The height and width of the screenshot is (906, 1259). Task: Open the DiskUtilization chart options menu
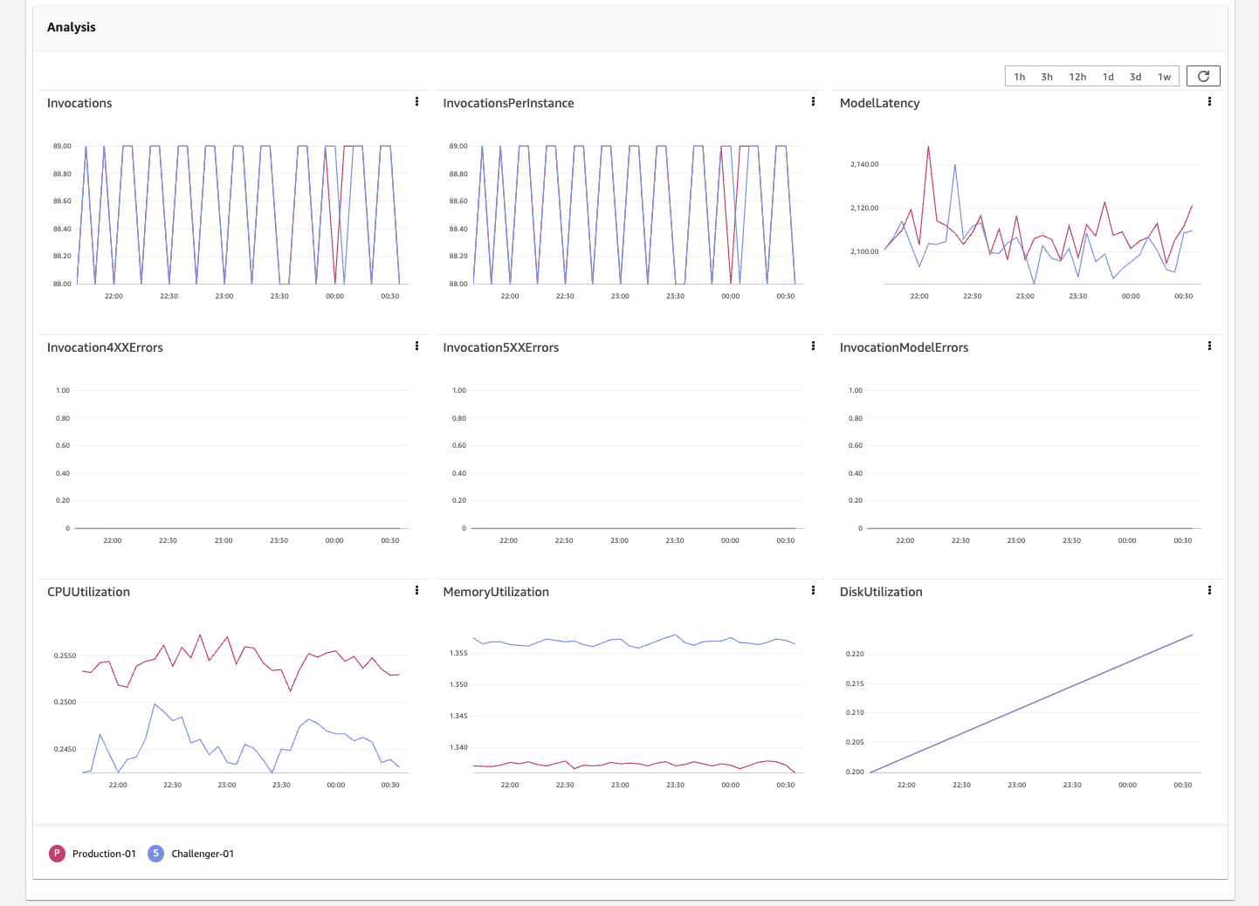click(x=1209, y=590)
